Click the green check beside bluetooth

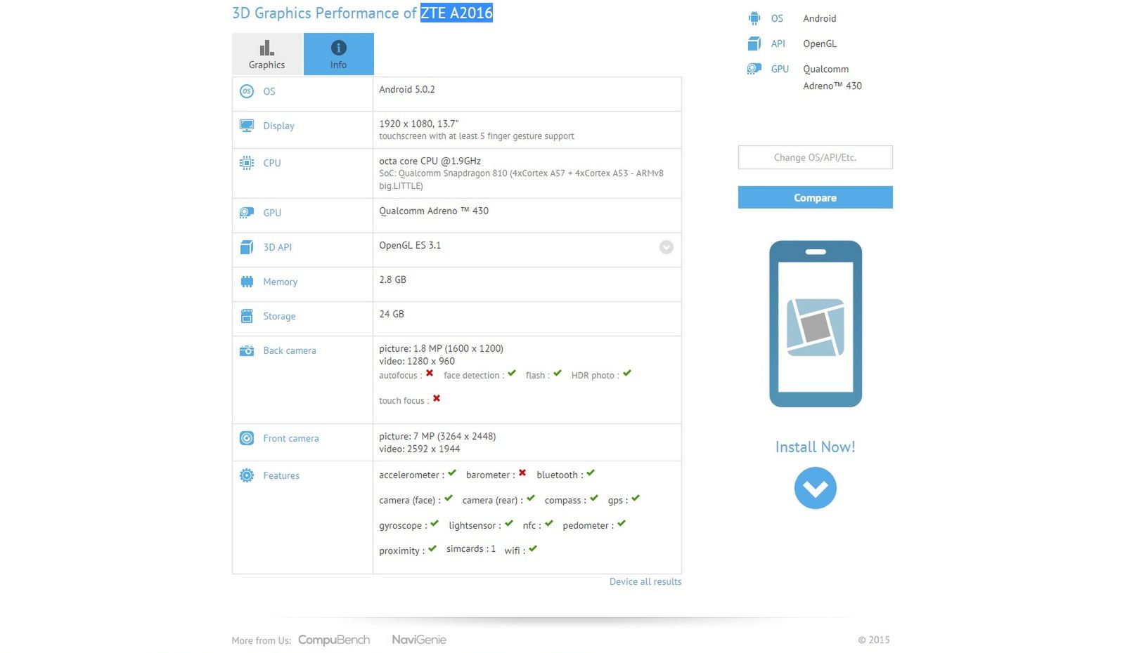[x=591, y=473]
